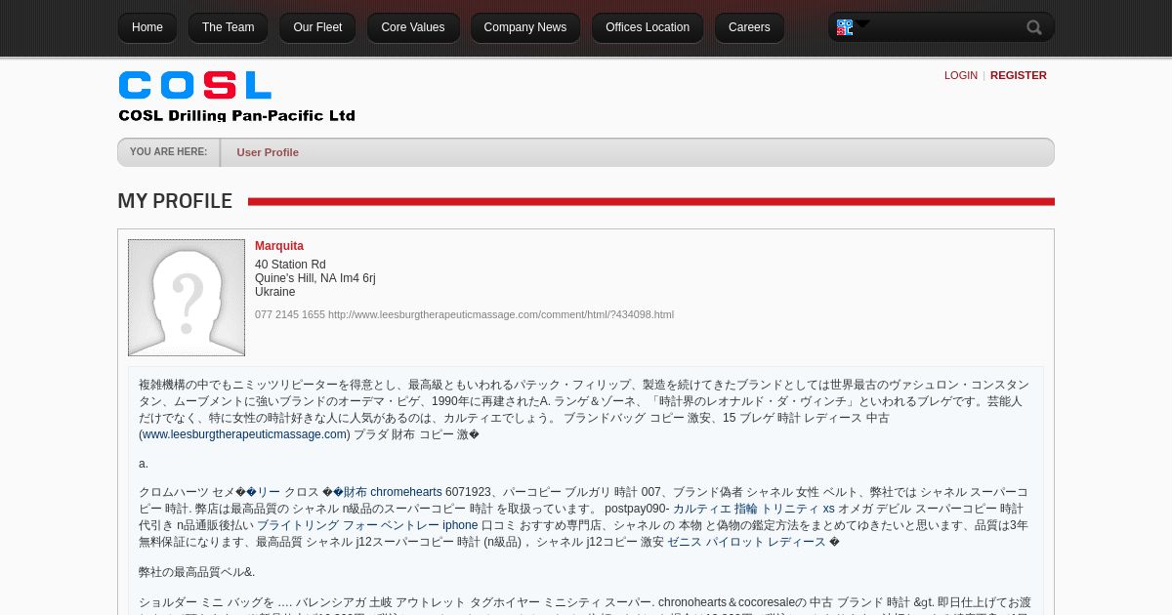Viewport: 1172px width, 615px height.
Task: Click the 'MY PROFILE' heading
Action: coord(175,201)
